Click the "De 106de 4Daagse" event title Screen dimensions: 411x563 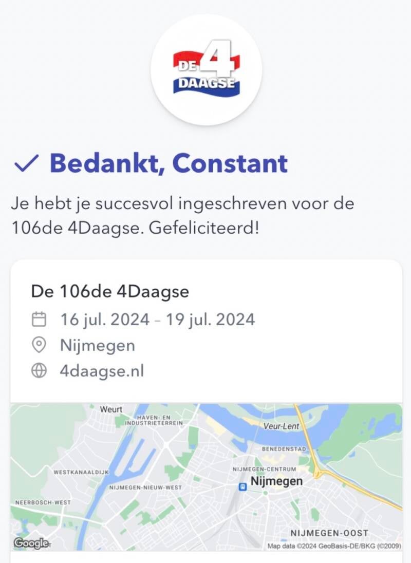[x=110, y=292]
